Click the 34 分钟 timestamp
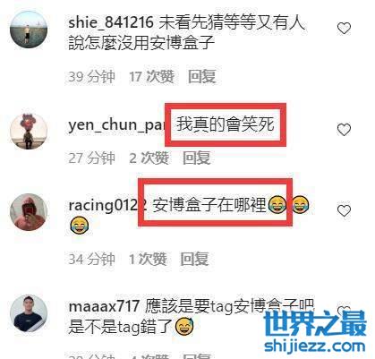The image size is (375, 359). point(91,259)
